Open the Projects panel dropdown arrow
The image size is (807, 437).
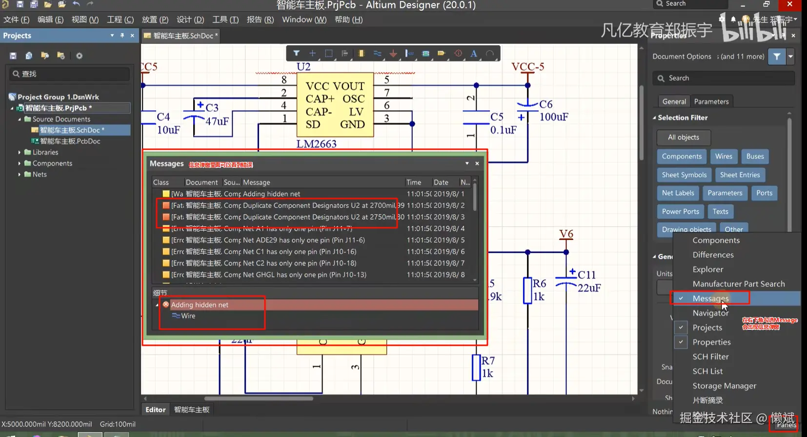(x=112, y=35)
